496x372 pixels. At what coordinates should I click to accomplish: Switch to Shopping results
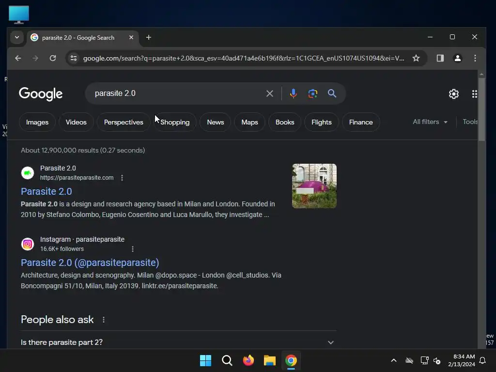[x=175, y=122]
